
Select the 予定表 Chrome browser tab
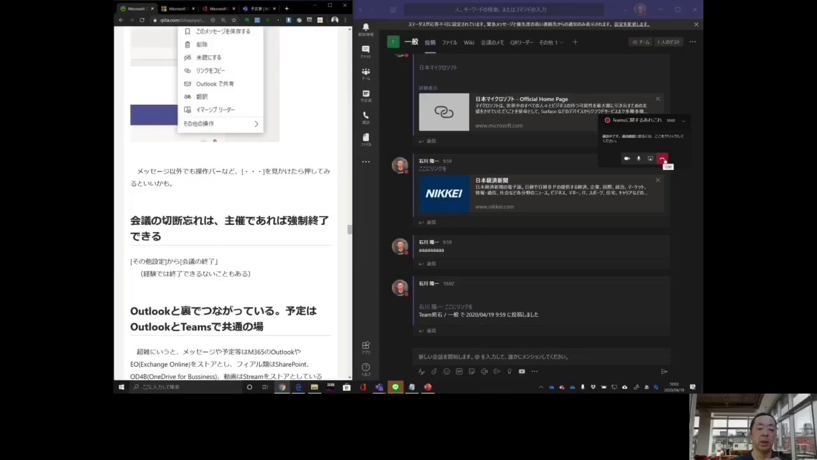pyautogui.click(x=259, y=9)
